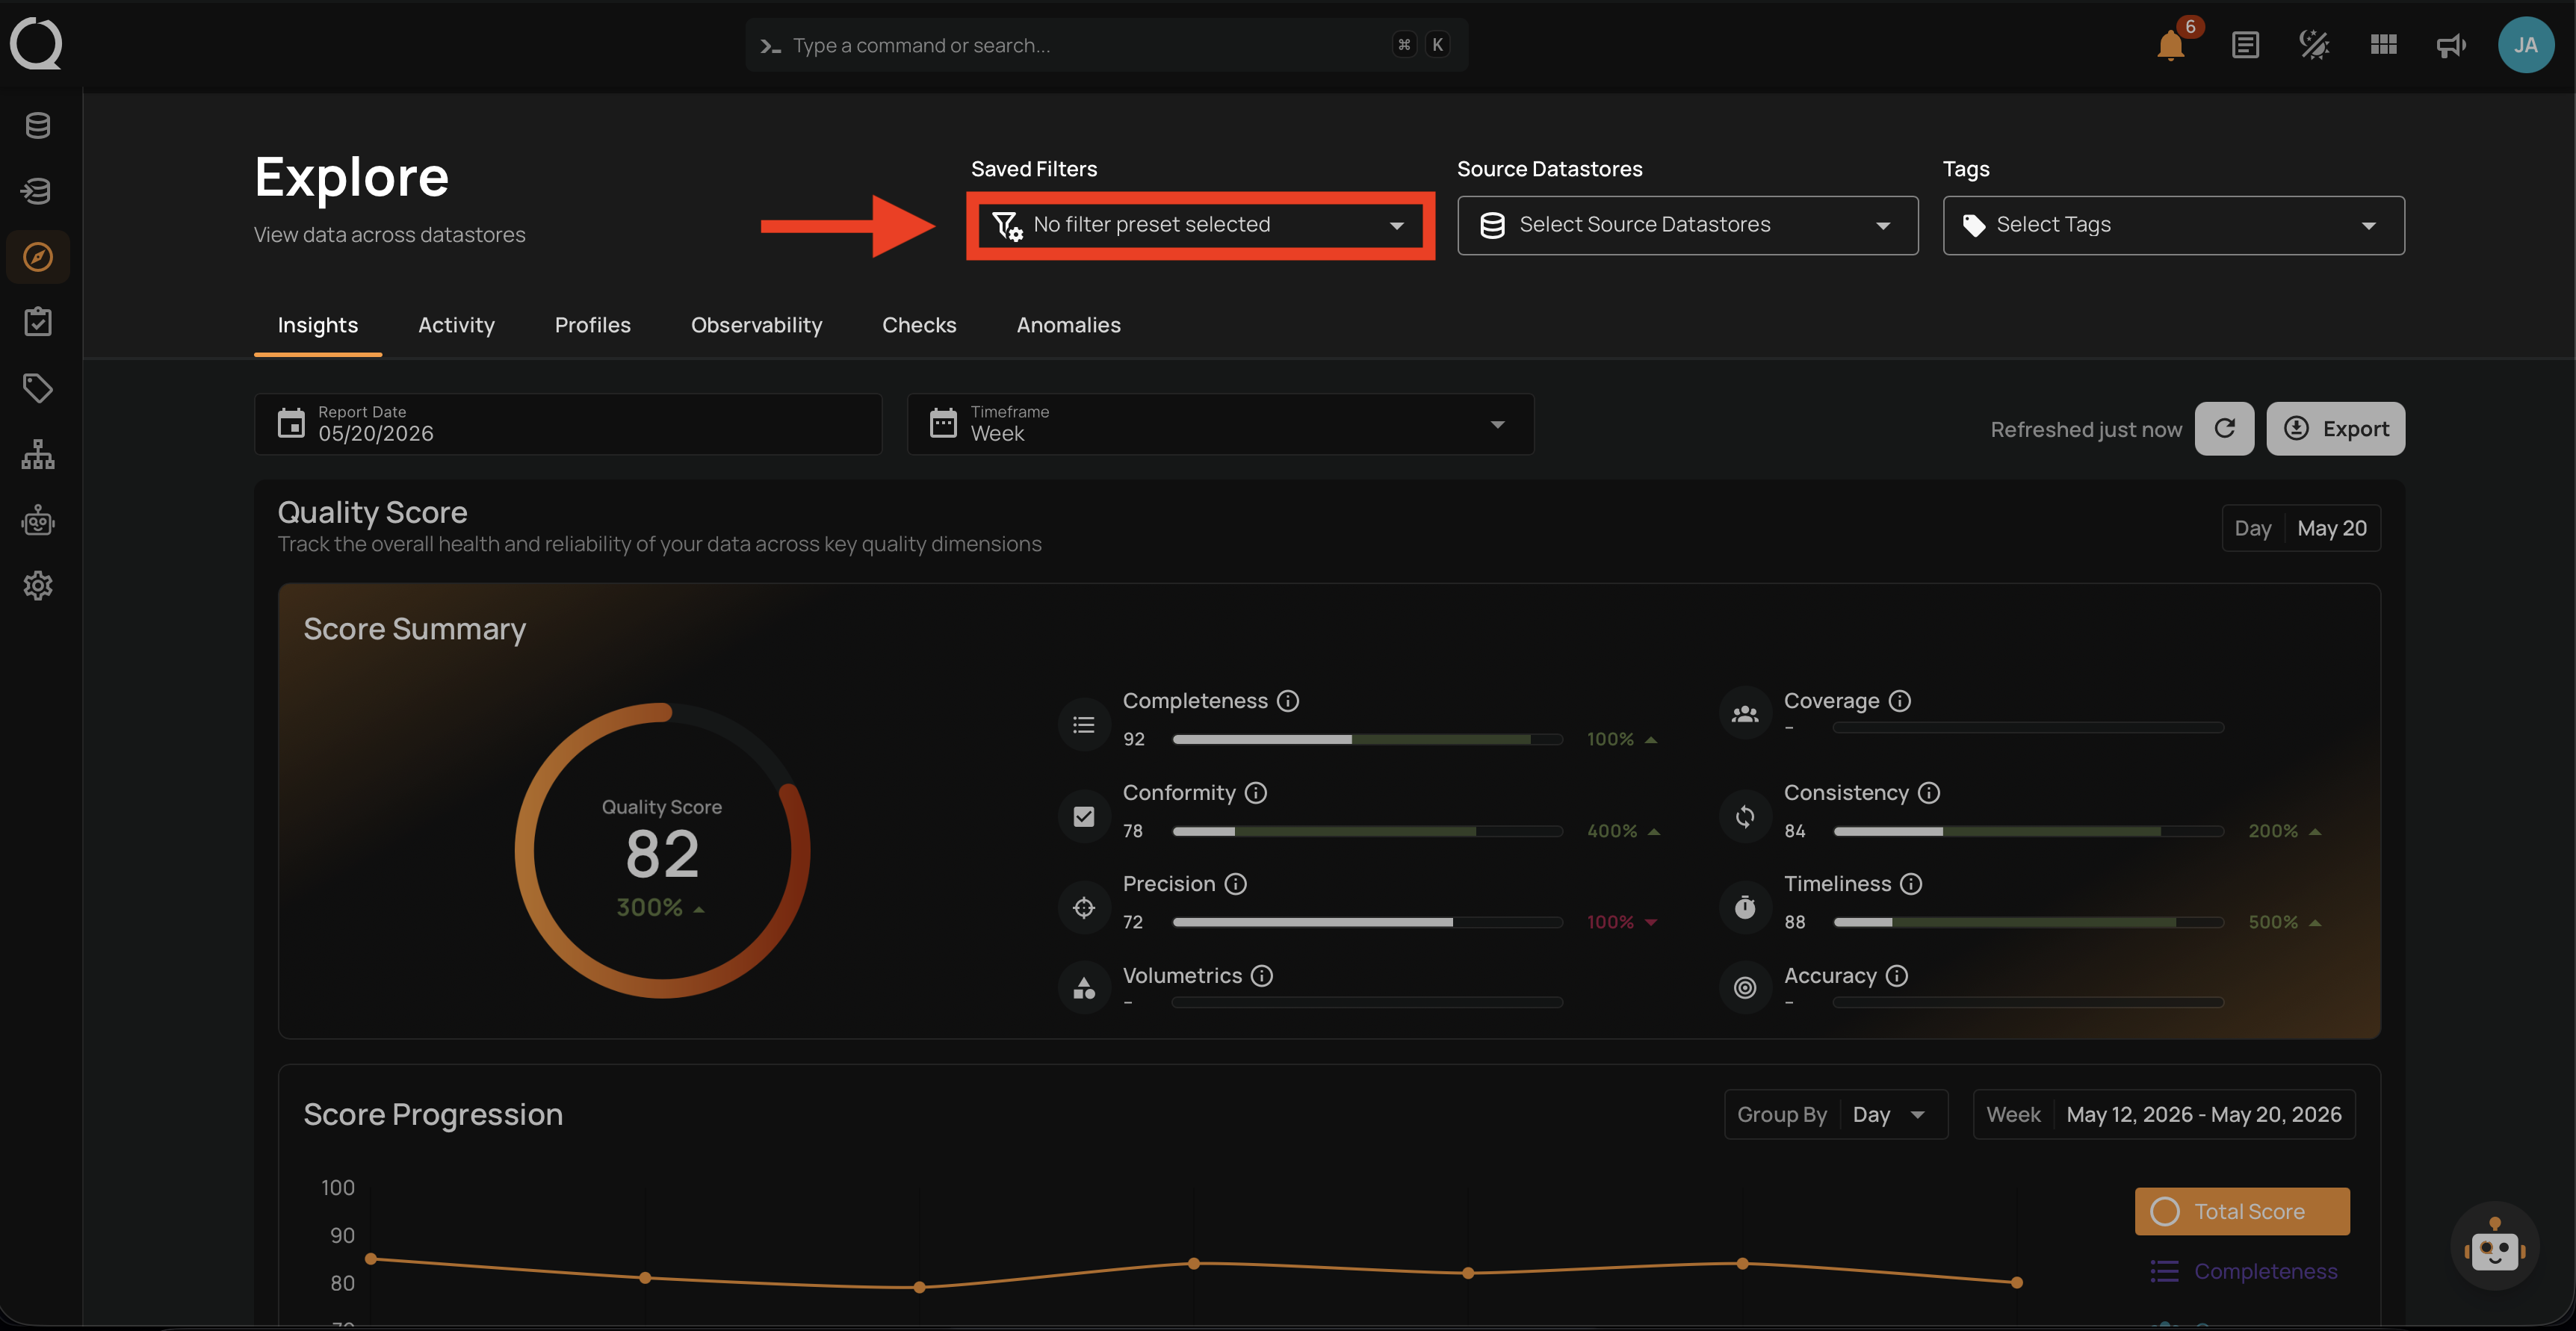2576x1331 pixels.
Task: Click the Completeness info icon
Action: (x=1288, y=701)
